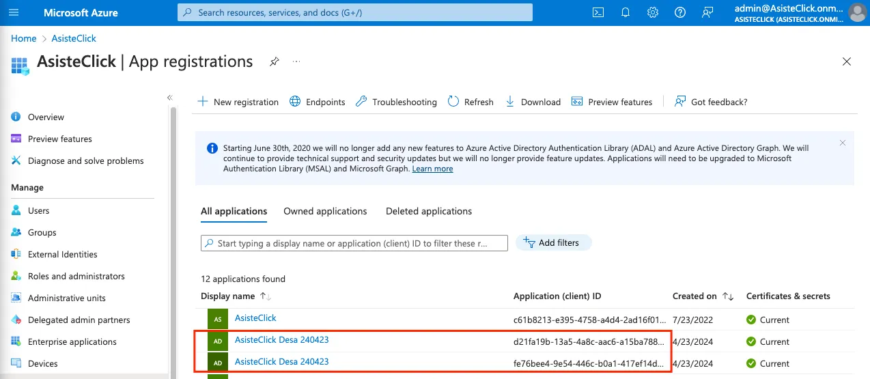Open Preview features from toolbar

coord(612,102)
